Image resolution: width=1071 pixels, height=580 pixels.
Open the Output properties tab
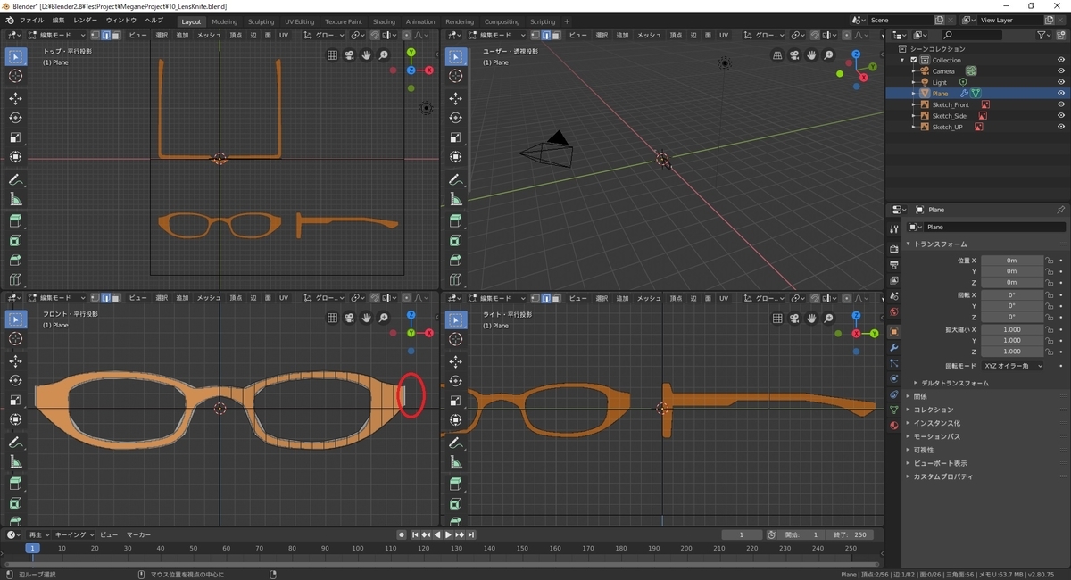[x=893, y=264]
